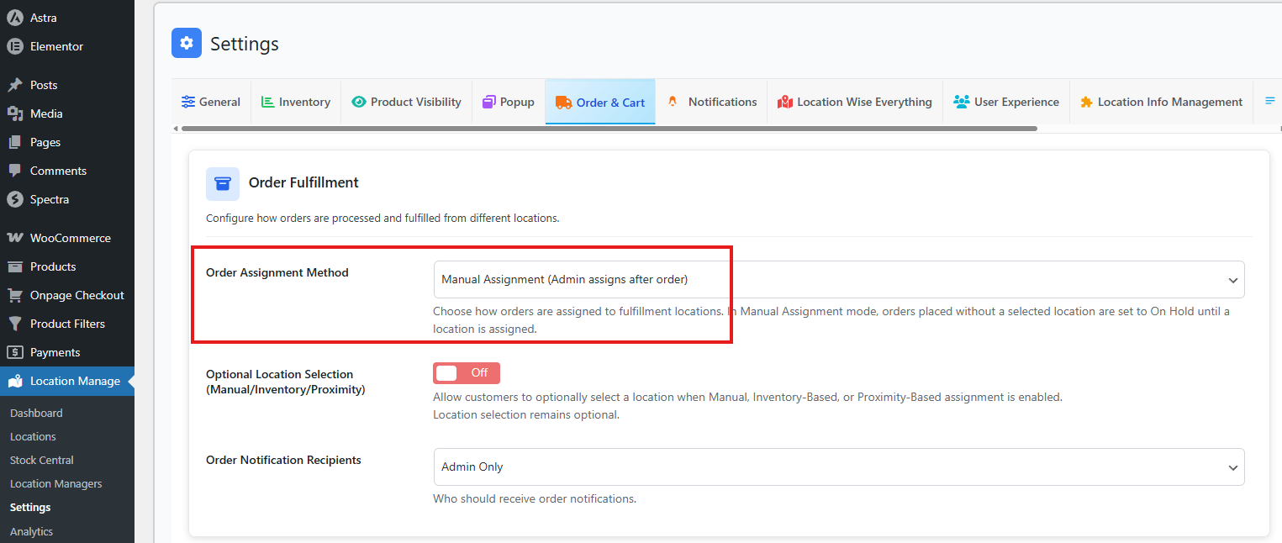
Task: Click the Elementor icon in sidebar
Action: pyautogui.click(x=14, y=46)
